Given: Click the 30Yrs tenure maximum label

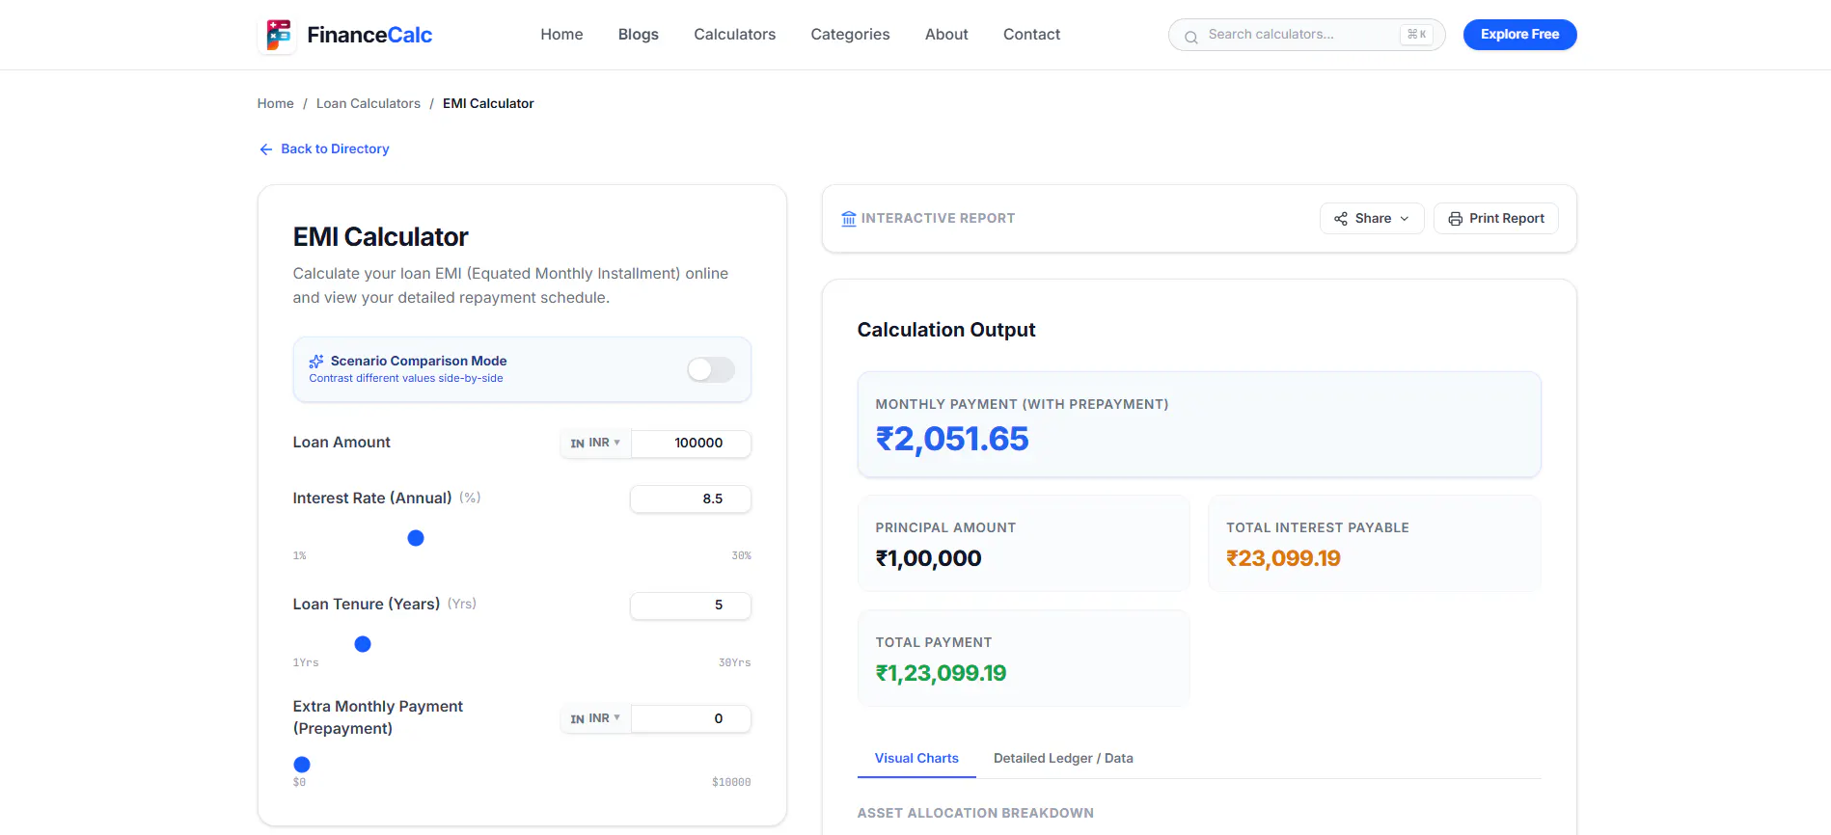Looking at the screenshot, I should 734,663.
